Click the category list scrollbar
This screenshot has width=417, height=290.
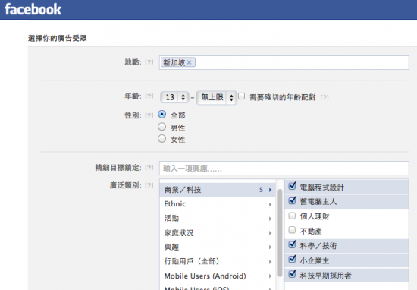(x=280, y=233)
